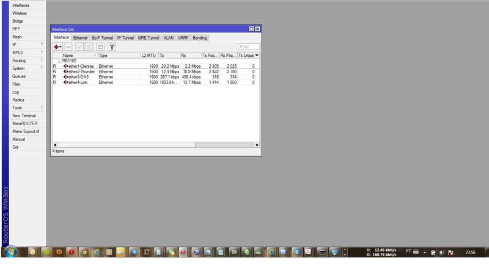Viewport: 489px width, 275px height.
Task: Sort by the Rx column header
Action: point(191,55)
